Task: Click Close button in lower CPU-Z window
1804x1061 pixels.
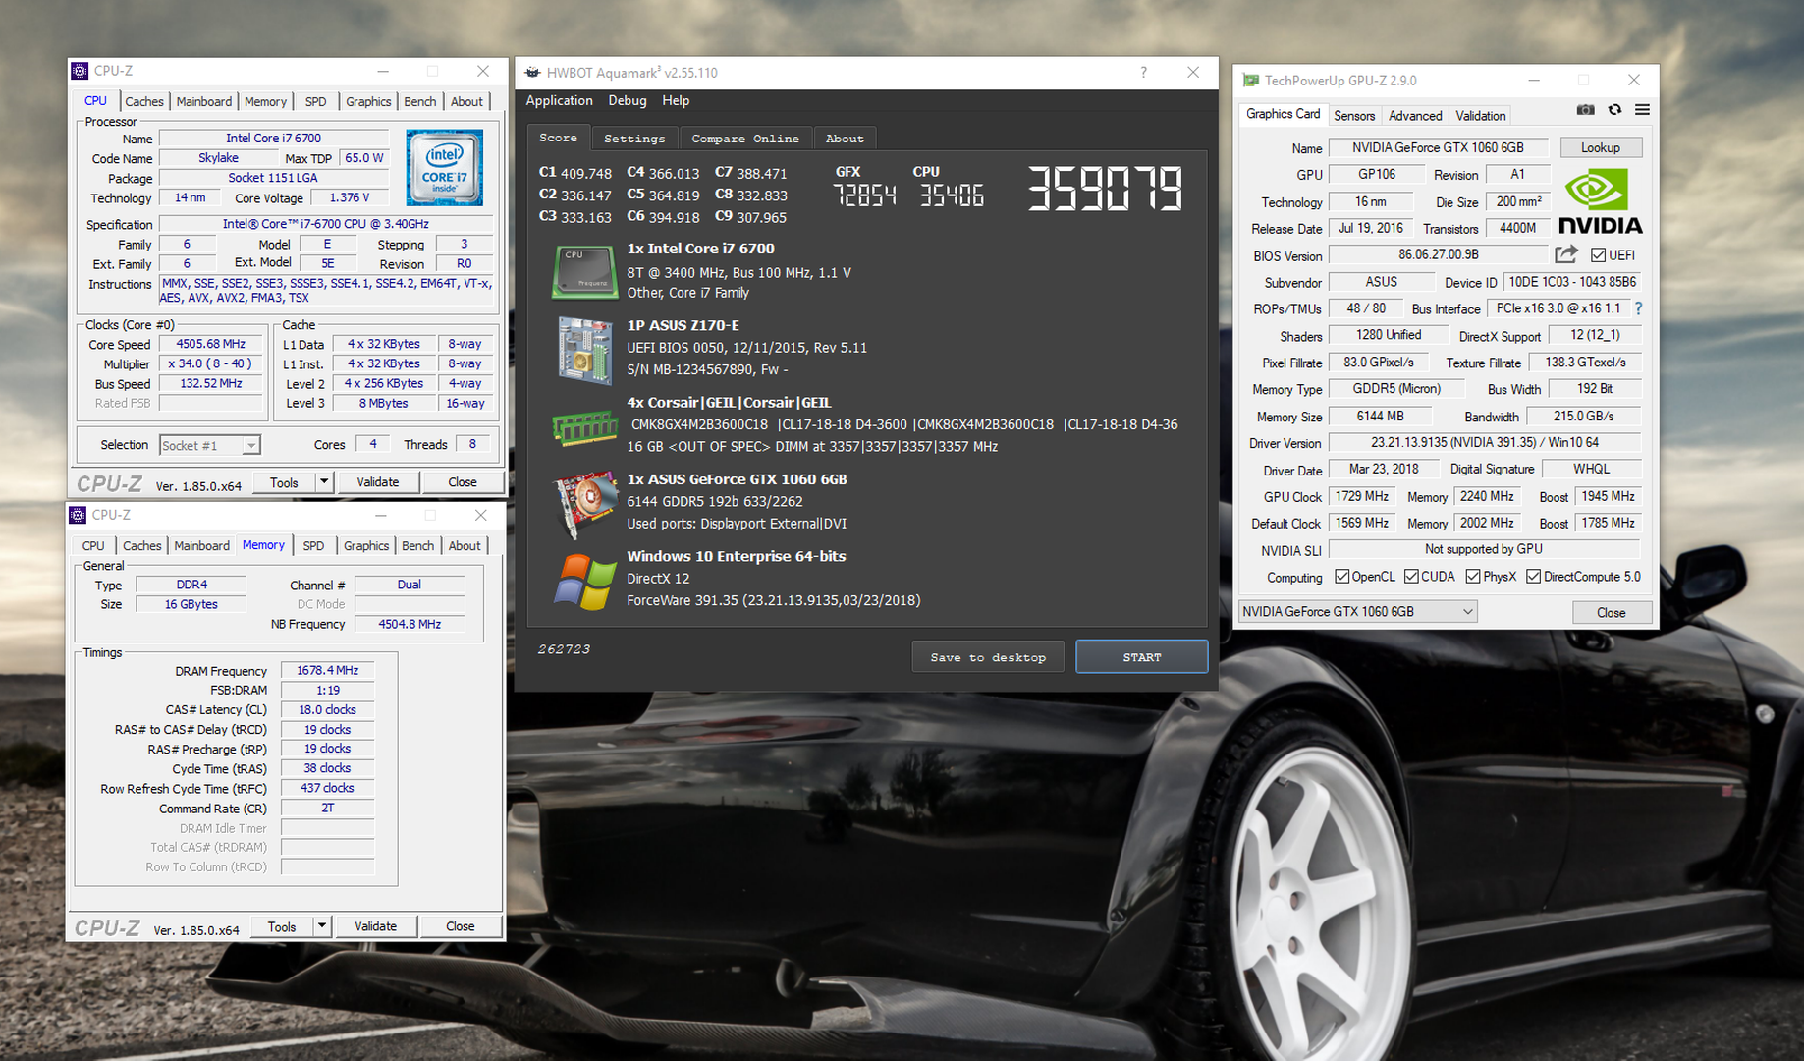Action: point(461,926)
